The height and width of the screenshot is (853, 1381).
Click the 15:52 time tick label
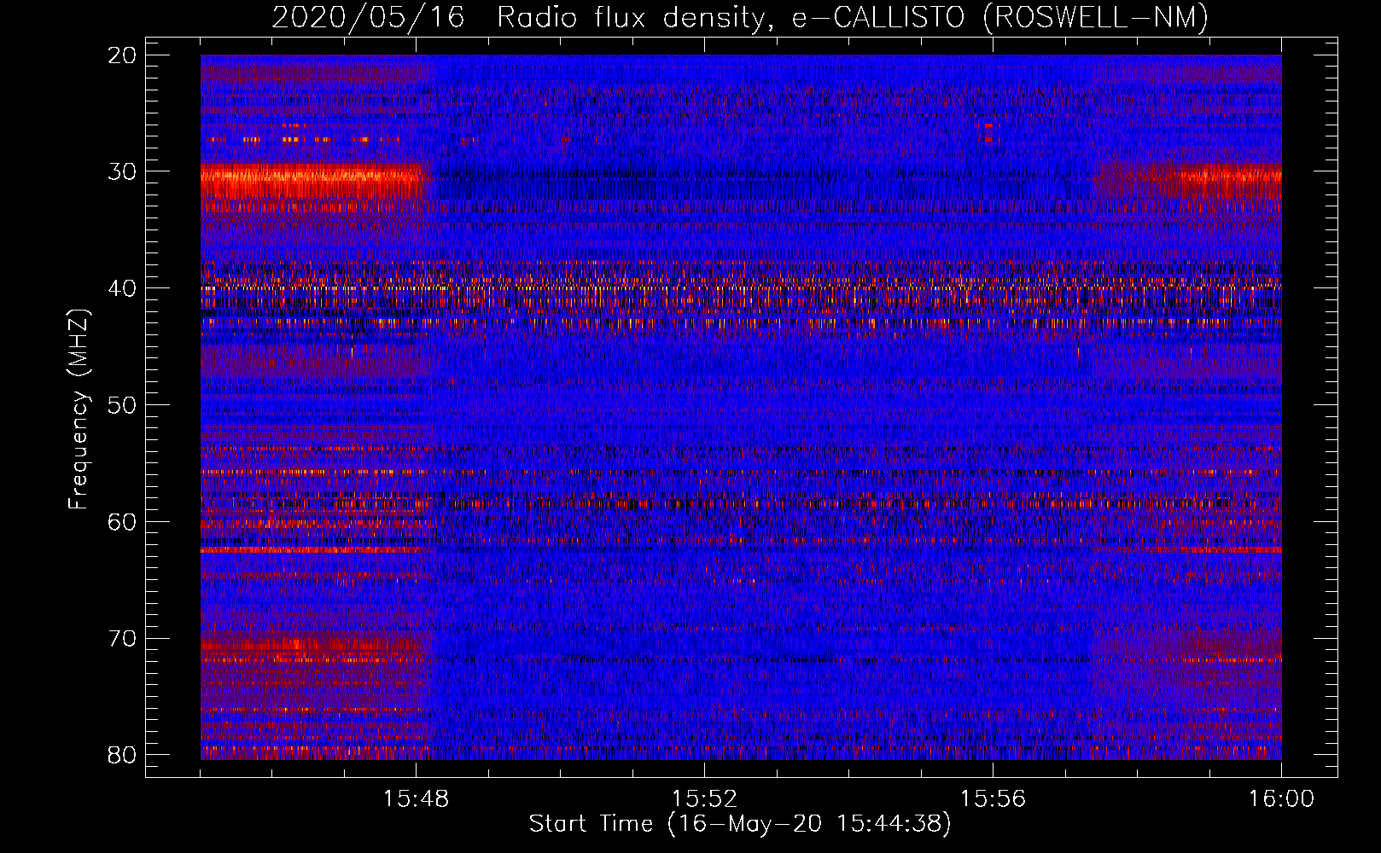[705, 799]
